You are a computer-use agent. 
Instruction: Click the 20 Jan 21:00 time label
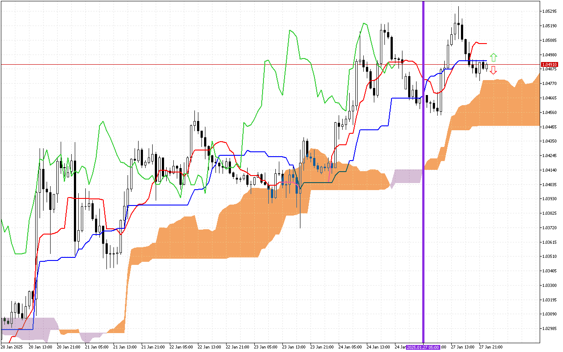pyautogui.click(x=69, y=347)
